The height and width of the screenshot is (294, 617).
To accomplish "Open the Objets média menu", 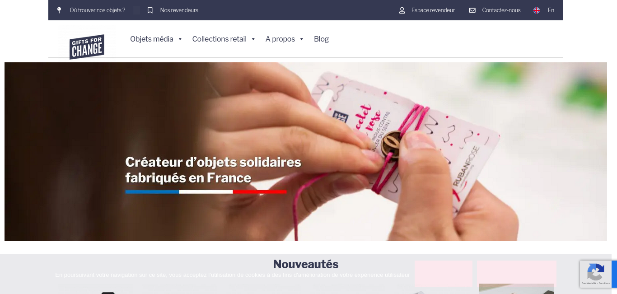I will point(152,39).
